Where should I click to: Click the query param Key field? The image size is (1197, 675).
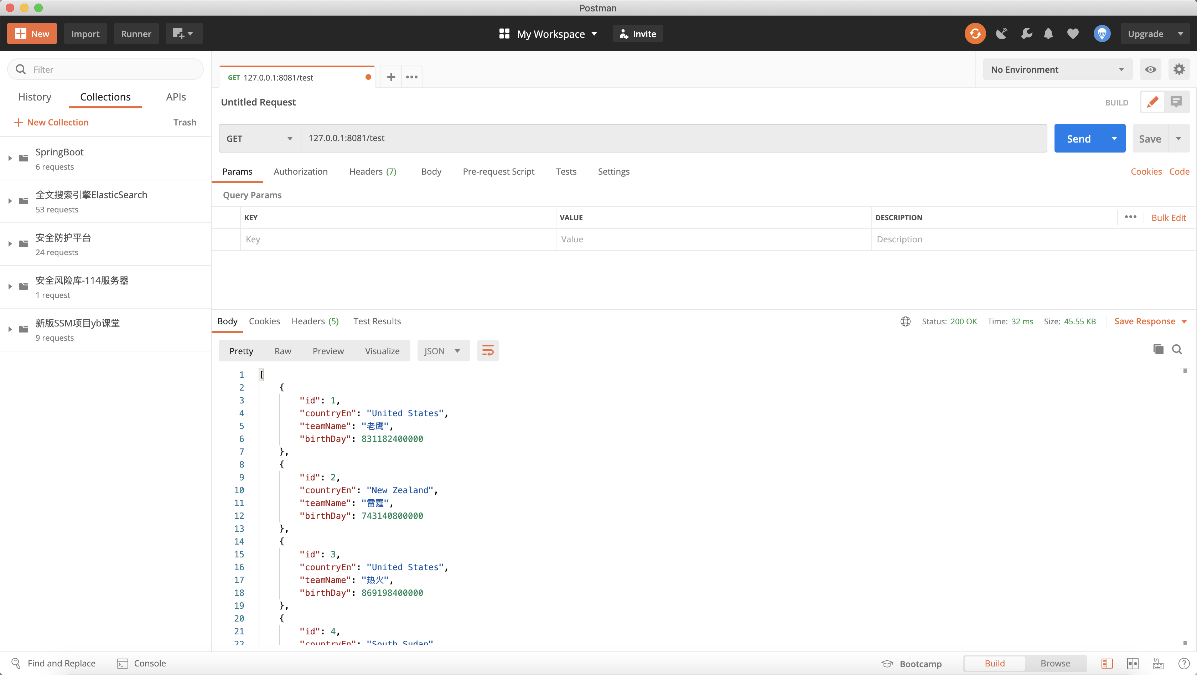[x=398, y=239]
